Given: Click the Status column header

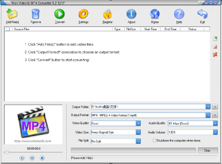Looking at the screenshot, I should point(192,29).
